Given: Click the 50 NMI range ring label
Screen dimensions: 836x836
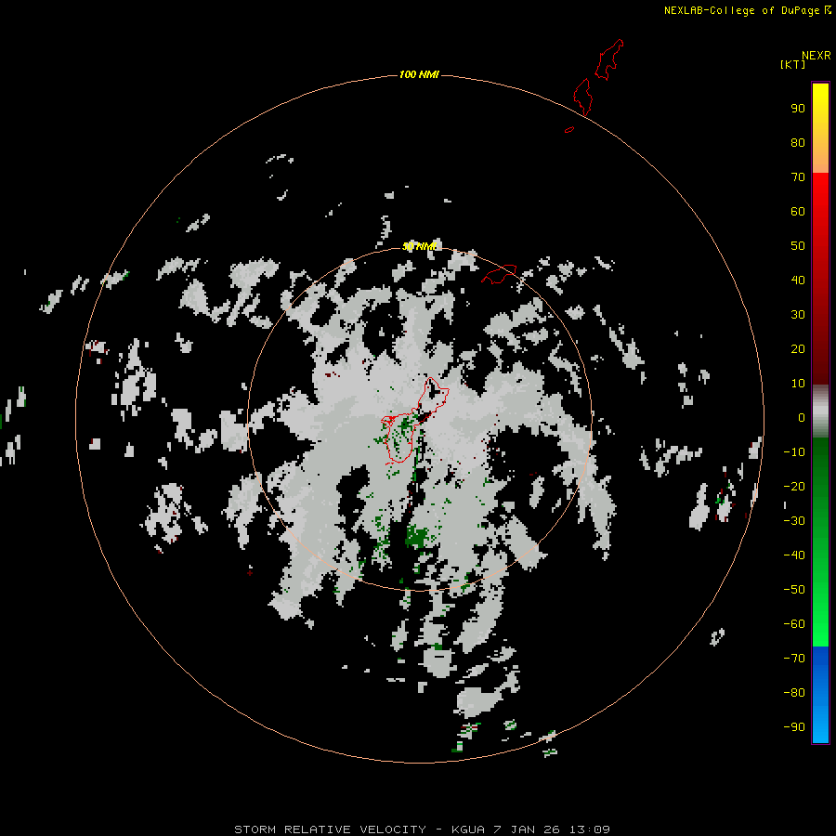Looking at the screenshot, I should (419, 246).
